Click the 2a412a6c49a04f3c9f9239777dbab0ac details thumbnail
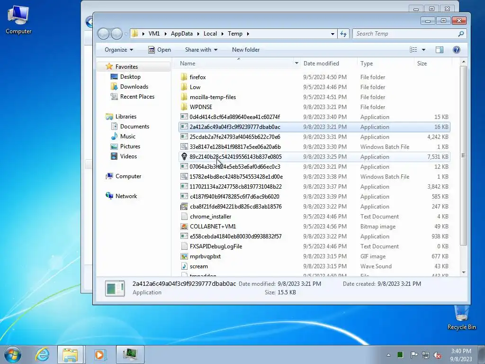 point(115,288)
